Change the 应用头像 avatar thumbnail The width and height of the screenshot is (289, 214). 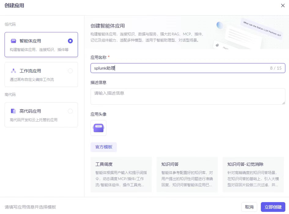[98, 128]
